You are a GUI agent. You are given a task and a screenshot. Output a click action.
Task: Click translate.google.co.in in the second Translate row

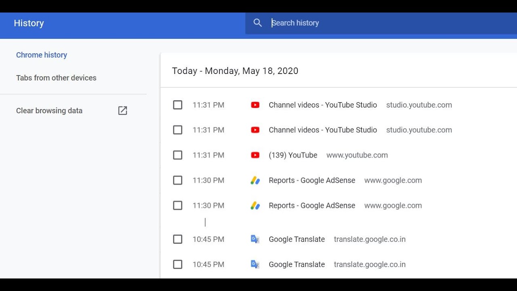pos(370,264)
